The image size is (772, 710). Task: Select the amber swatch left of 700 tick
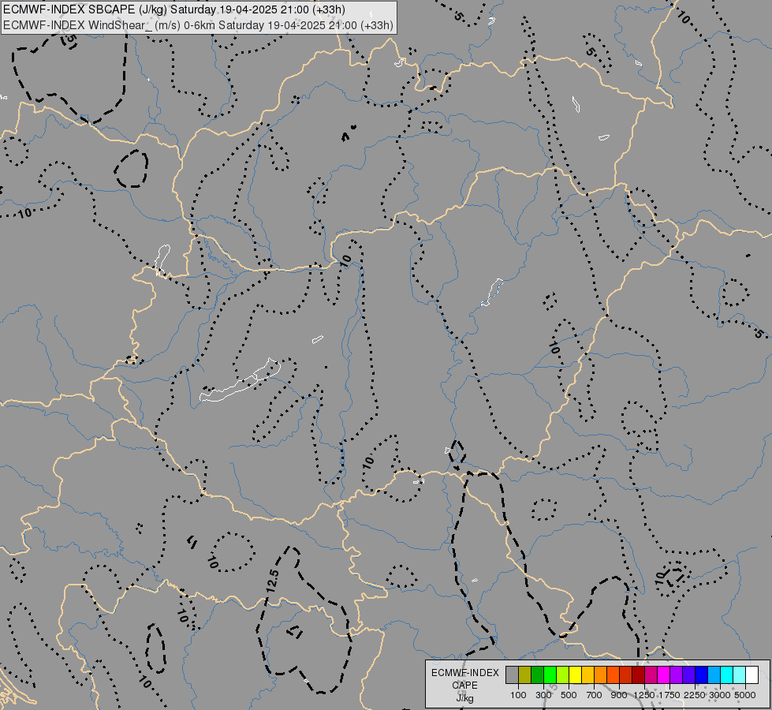(x=587, y=675)
